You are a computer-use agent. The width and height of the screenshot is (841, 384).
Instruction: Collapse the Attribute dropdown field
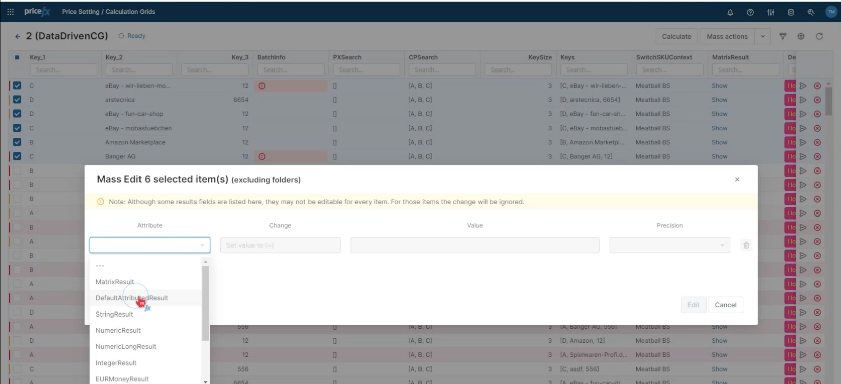(150, 245)
